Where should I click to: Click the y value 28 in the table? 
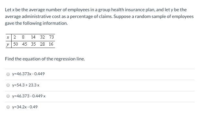tap(42, 44)
